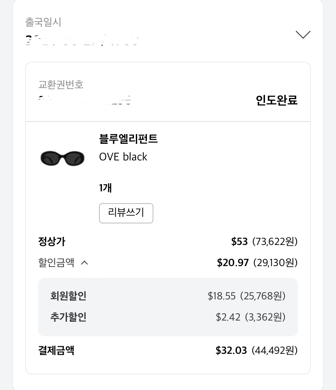
Task: Select the $32.03 payment amount
Action: (x=231, y=351)
